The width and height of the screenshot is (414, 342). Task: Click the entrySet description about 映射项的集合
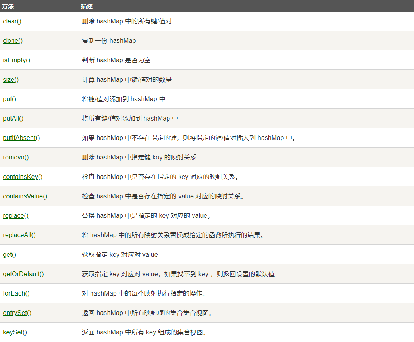(147, 313)
